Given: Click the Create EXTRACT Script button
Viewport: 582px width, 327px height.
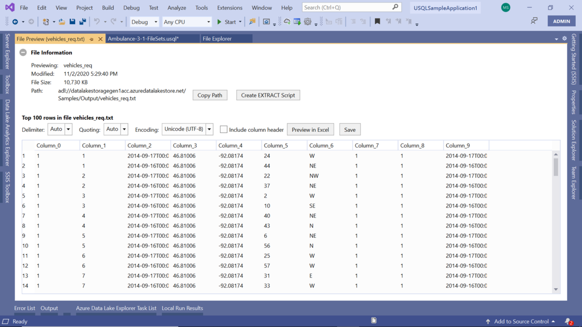Looking at the screenshot, I should click(268, 95).
